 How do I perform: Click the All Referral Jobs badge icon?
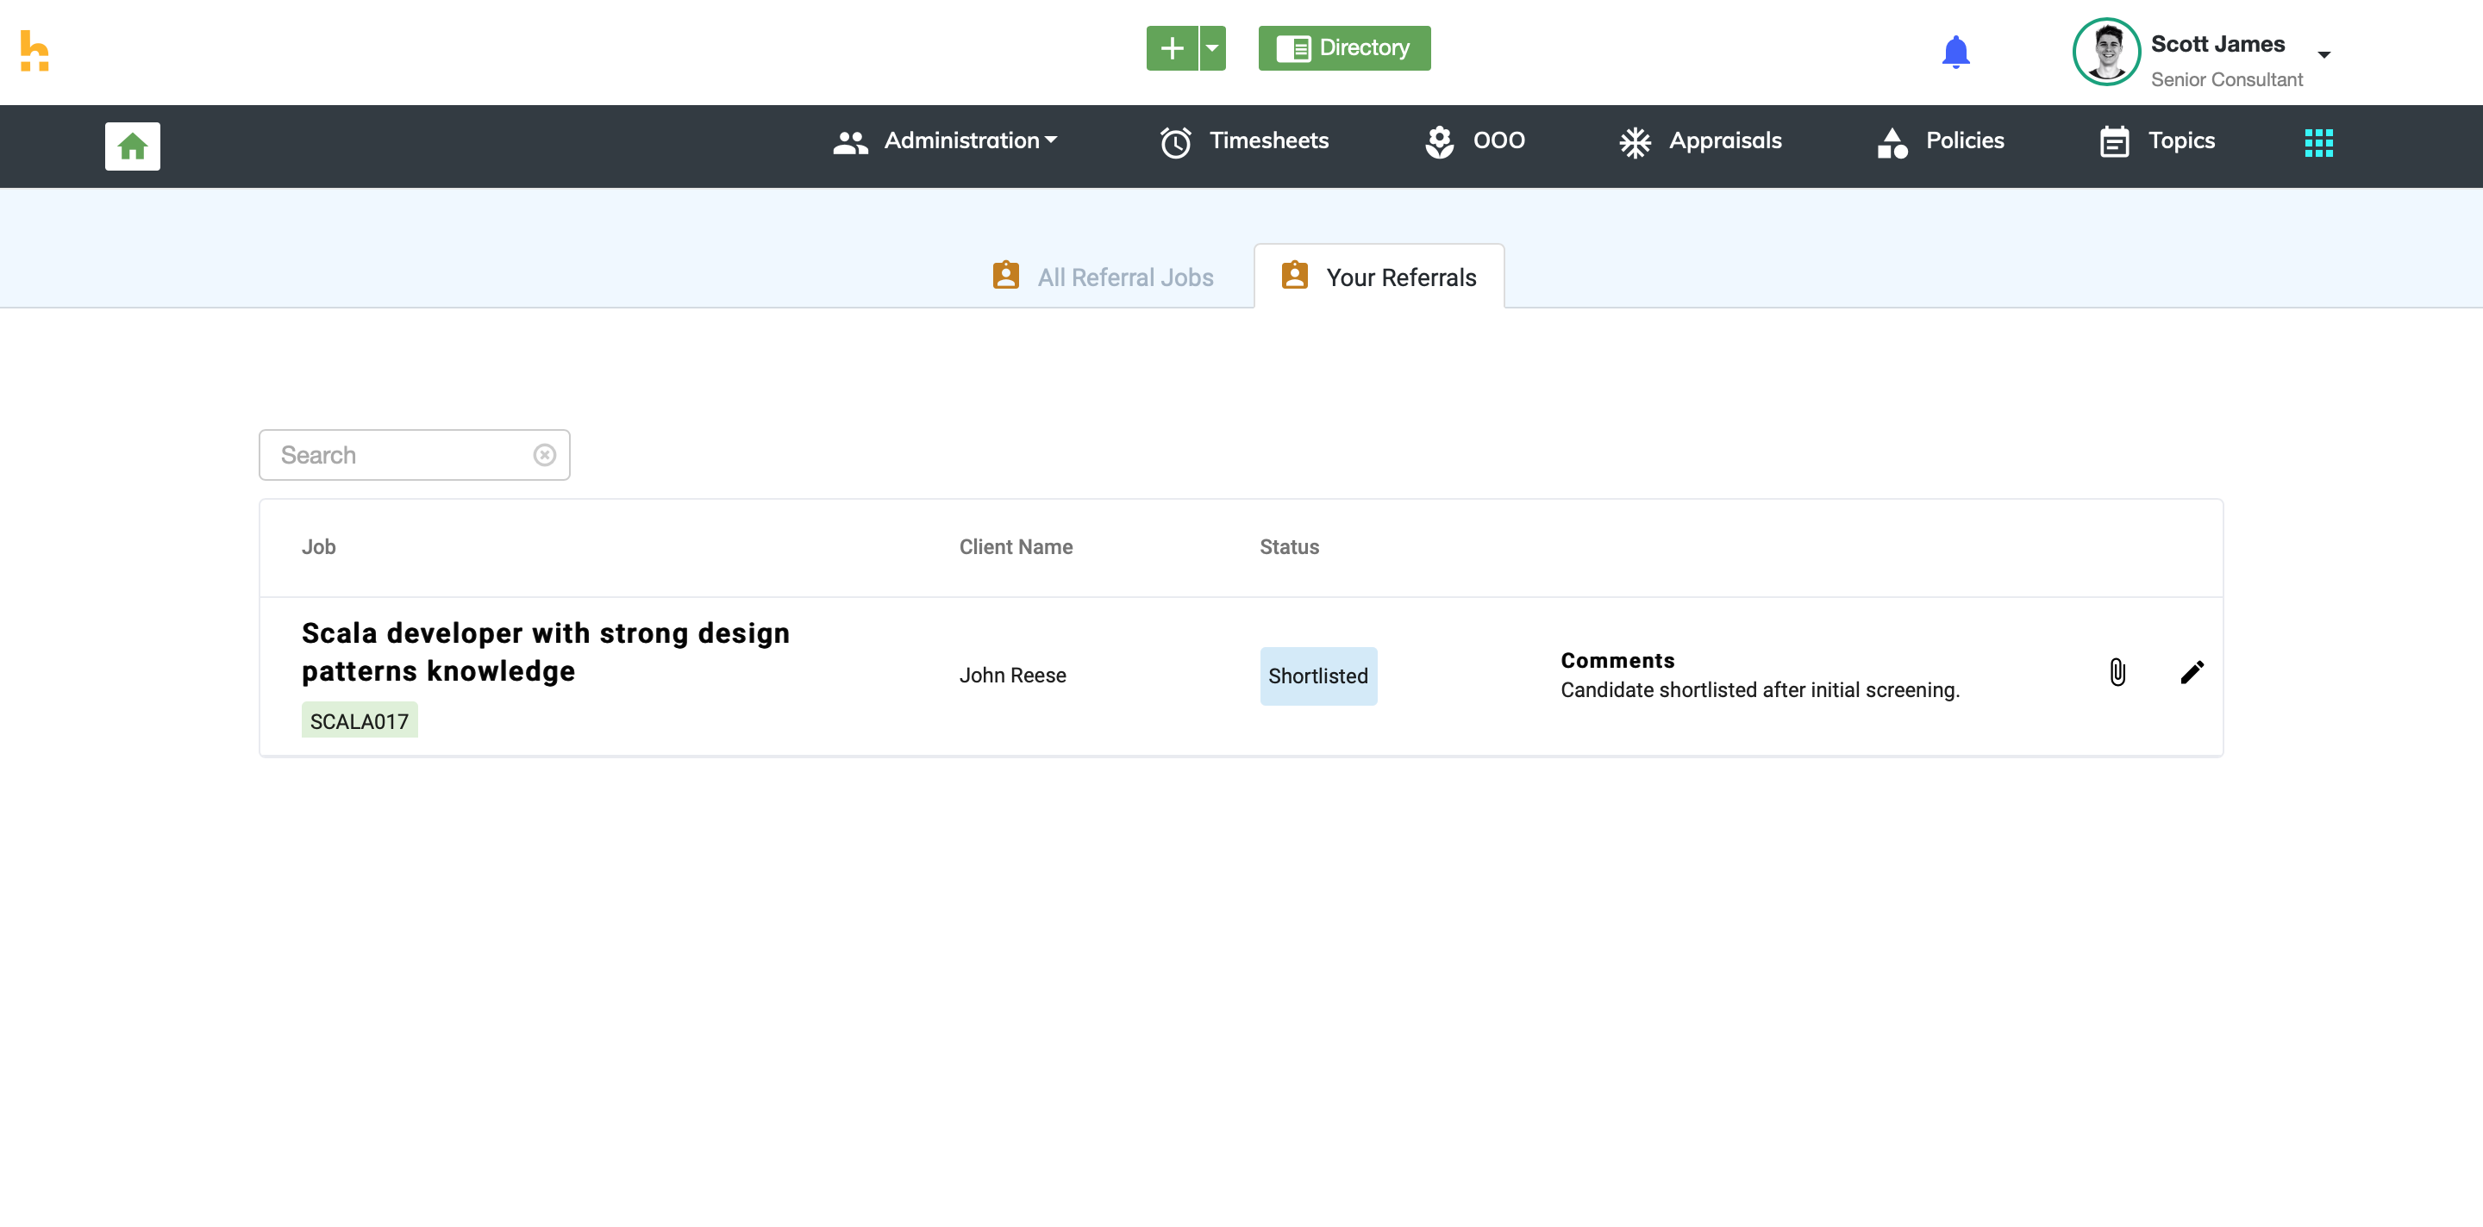(x=1005, y=276)
